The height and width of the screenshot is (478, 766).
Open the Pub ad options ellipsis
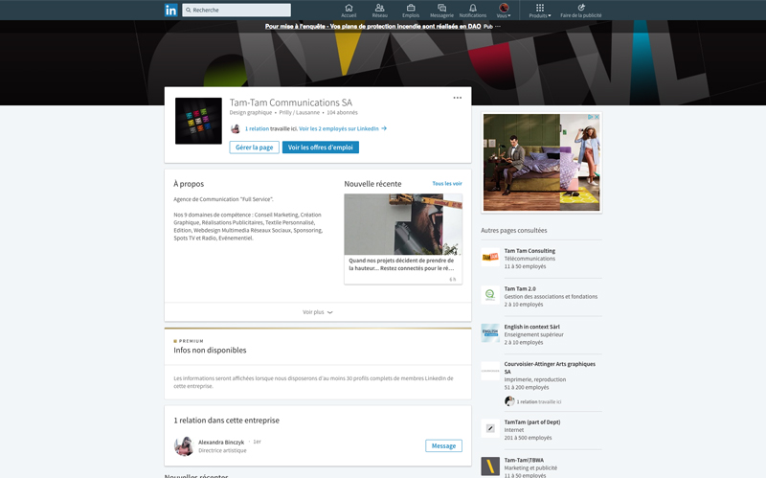(498, 27)
